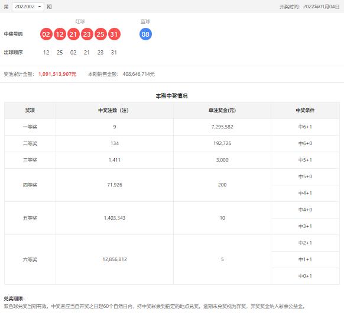
Task: Click the 中奖条件 column header
Action: 305,110
